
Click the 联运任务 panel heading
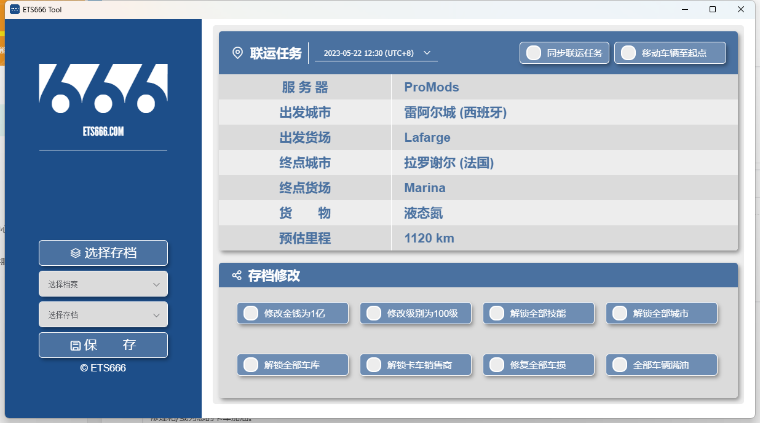276,53
